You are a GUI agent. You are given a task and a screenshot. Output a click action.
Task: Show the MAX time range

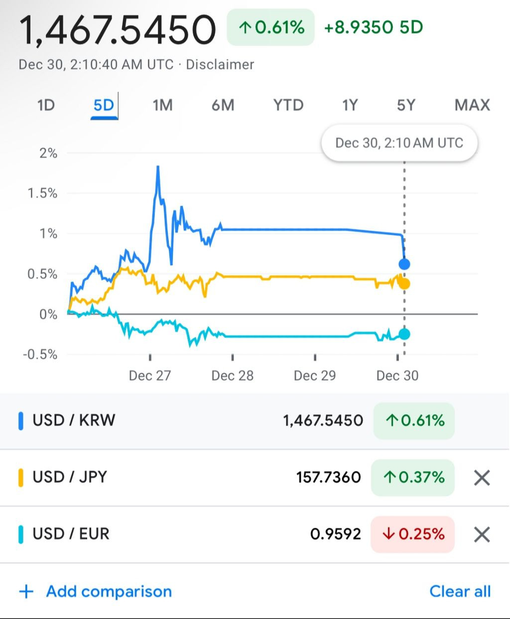point(472,105)
